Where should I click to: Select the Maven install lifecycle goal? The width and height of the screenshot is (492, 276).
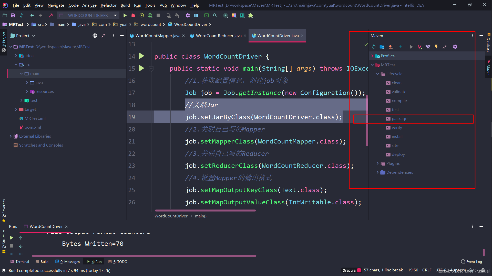(397, 136)
